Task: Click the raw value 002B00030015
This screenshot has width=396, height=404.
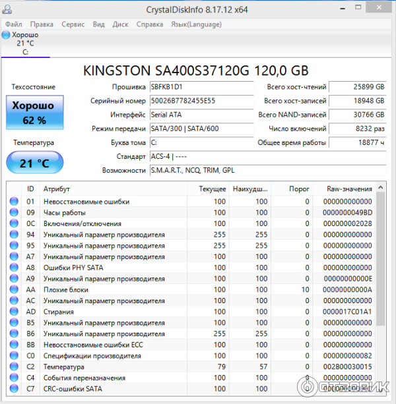Action: (347, 366)
